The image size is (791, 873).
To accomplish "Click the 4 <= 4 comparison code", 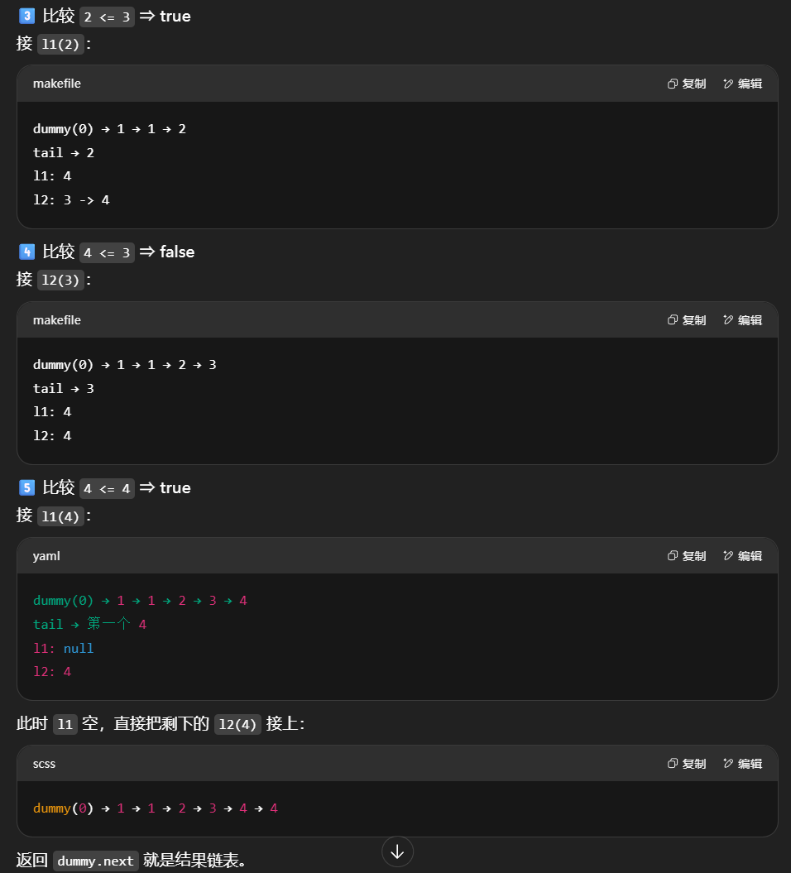I will coord(108,489).
